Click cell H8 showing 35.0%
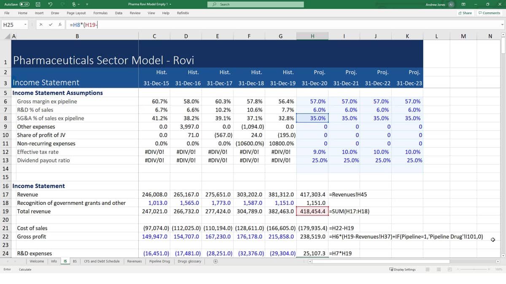Viewport: 506px width, 284px height. (x=312, y=118)
